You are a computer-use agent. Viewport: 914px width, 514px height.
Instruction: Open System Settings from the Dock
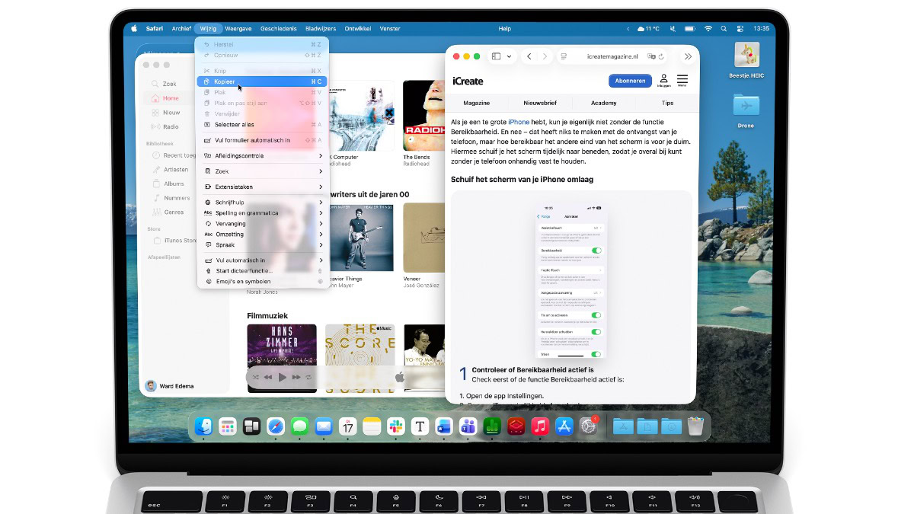[x=588, y=426]
